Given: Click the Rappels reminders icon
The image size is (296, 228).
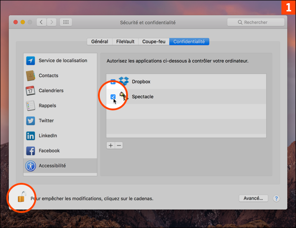Looking at the screenshot, I should [31, 105].
